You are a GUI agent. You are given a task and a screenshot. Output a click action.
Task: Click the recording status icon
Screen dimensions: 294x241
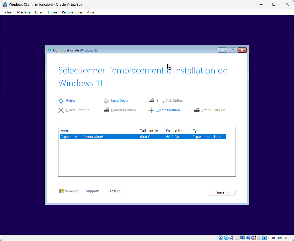pyautogui.click(x=248, y=238)
